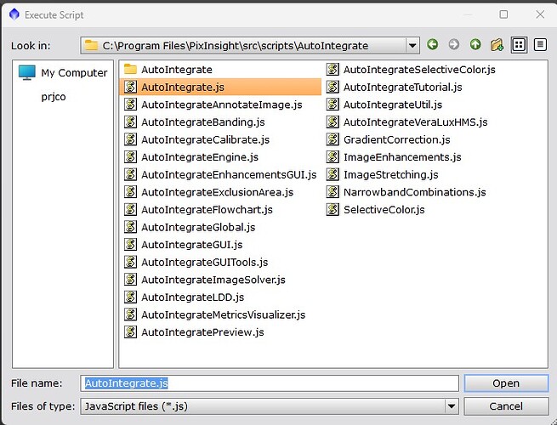The height and width of the screenshot is (425, 557).
Task: Select AutoIntegrateCalibrate.js file name
Action: (x=205, y=139)
